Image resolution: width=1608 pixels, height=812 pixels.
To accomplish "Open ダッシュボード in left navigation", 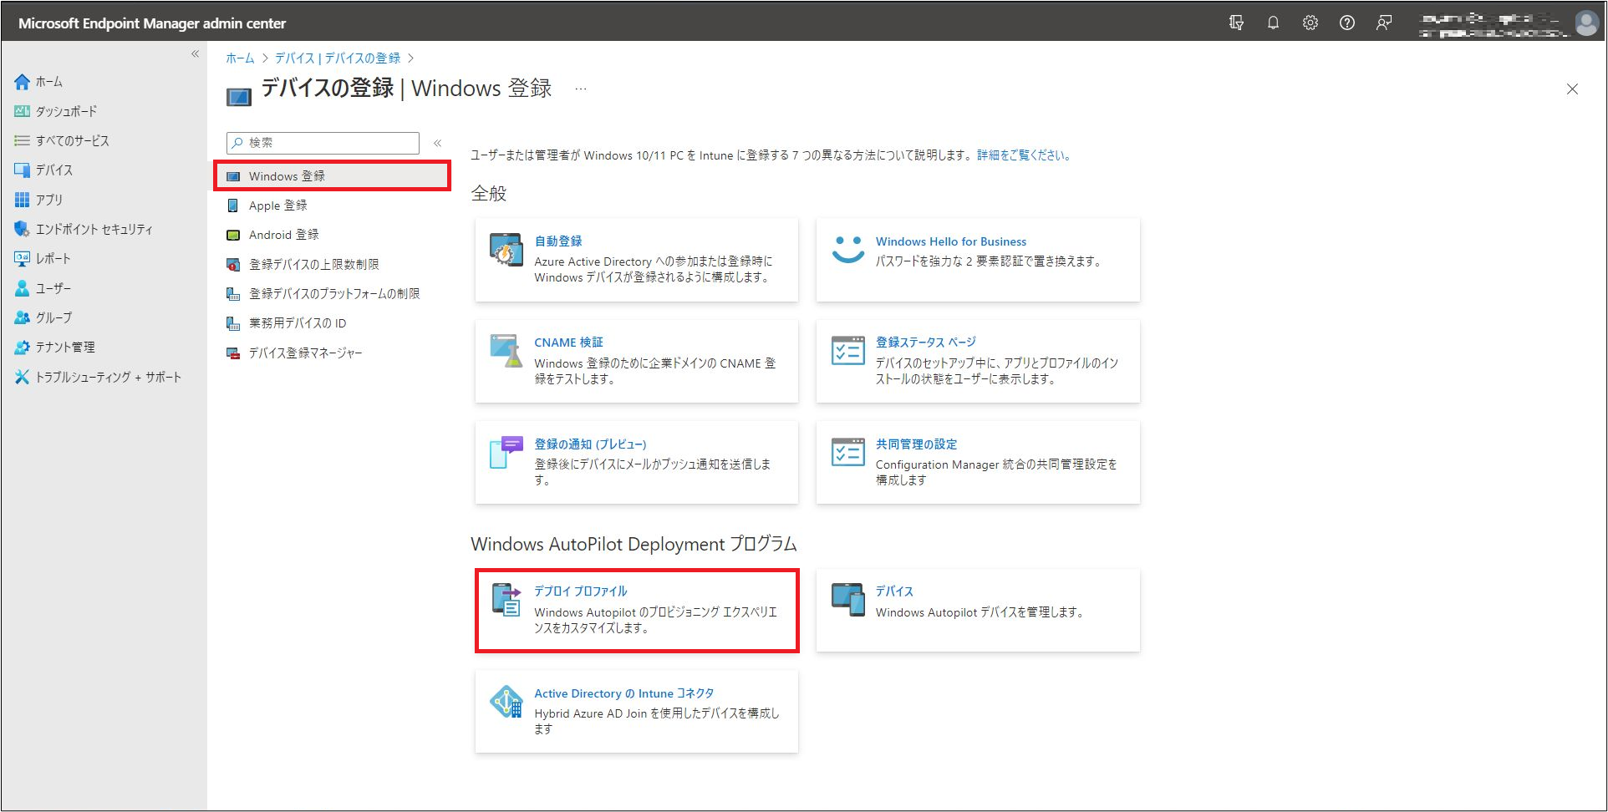I will click(x=66, y=111).
